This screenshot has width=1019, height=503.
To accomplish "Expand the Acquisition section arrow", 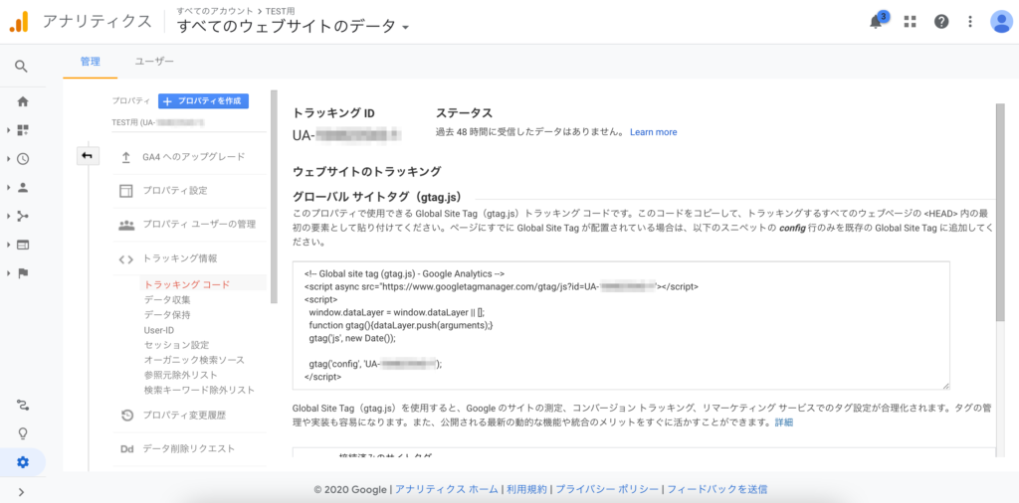I will [x=8, y=216].
